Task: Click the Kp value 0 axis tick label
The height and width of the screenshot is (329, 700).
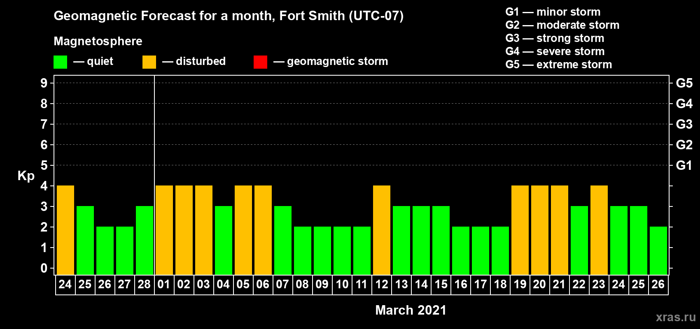Action: [x=44, y=268]
